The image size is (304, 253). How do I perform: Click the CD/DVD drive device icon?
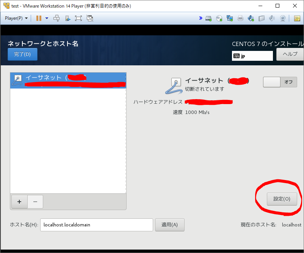[219, 19]
